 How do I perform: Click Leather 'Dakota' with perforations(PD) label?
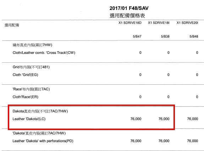click(x=43, y=141)
